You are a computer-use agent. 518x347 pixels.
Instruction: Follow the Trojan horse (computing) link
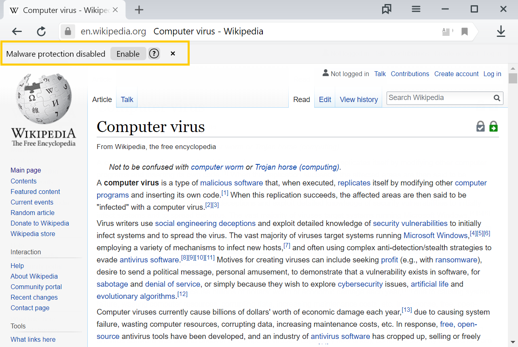[x=297, y=167]
